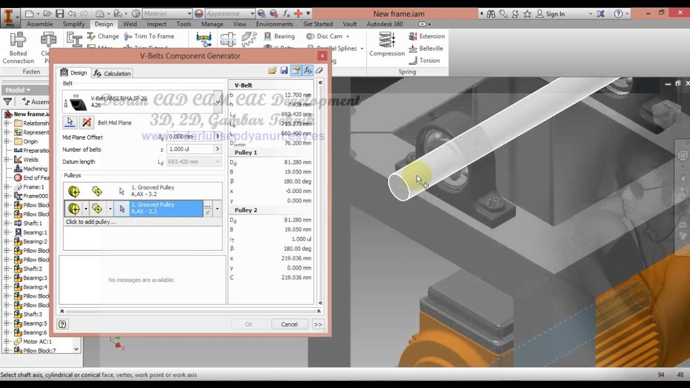
Task: Open the Inspect ribbon tab
Action: [157, 24]
